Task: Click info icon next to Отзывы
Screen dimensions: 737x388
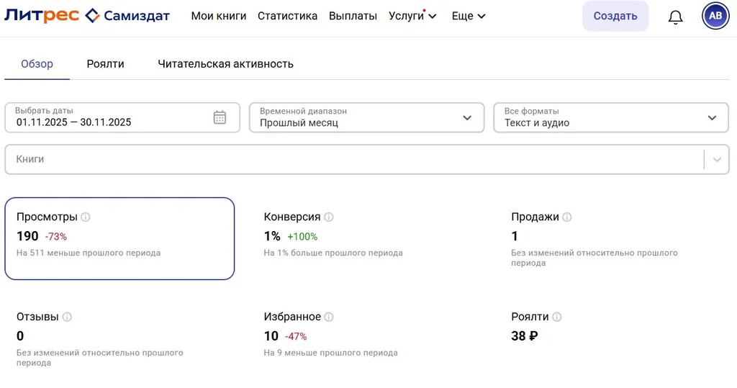Action: 67,317
